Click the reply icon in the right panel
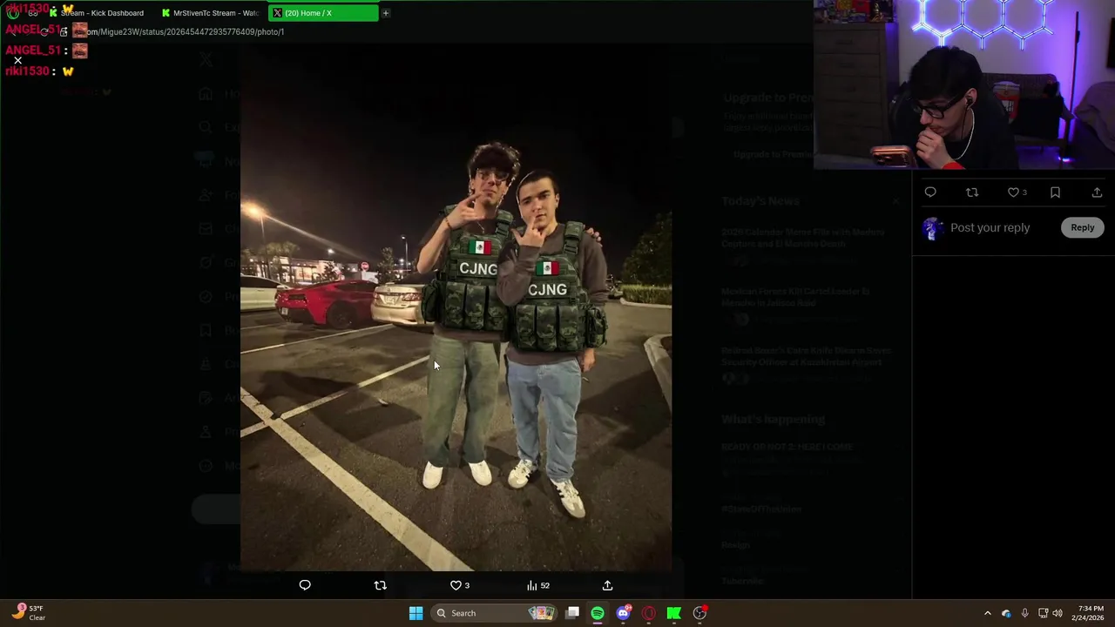 tap(930, 192)
